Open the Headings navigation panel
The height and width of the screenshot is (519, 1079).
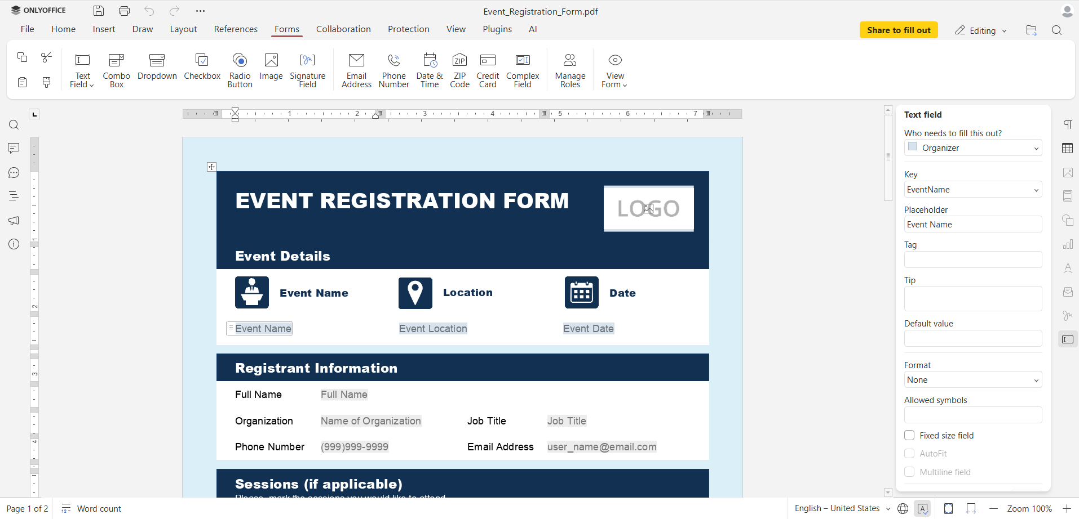pos(14,196)
